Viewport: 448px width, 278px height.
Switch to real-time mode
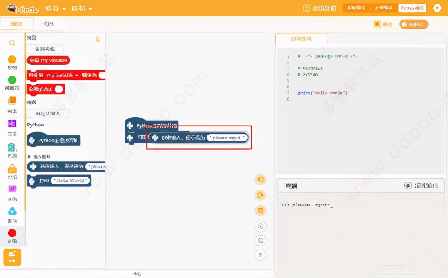click(x=356, y=8)
